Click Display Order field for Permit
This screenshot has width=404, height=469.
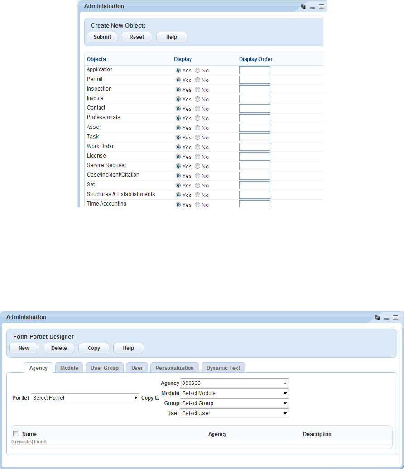[x=255, y=80]
